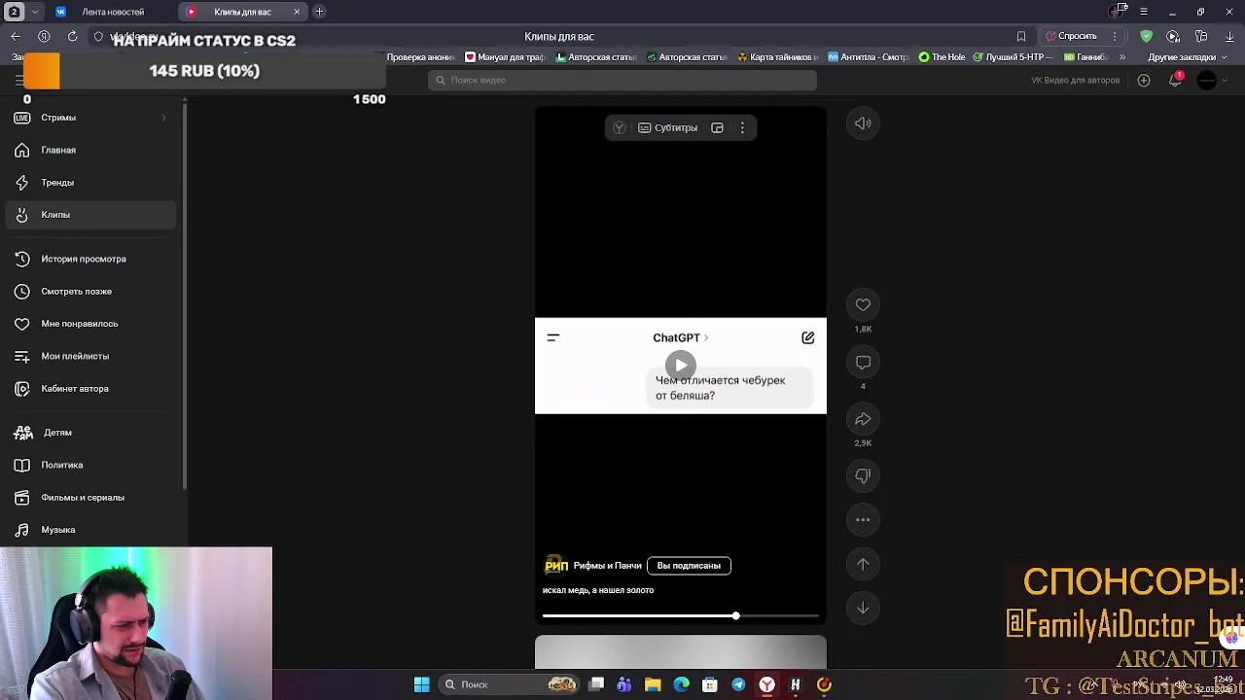Open Фильмы и сериалы category
1245x700 pixels.
(x=89, y=497)
